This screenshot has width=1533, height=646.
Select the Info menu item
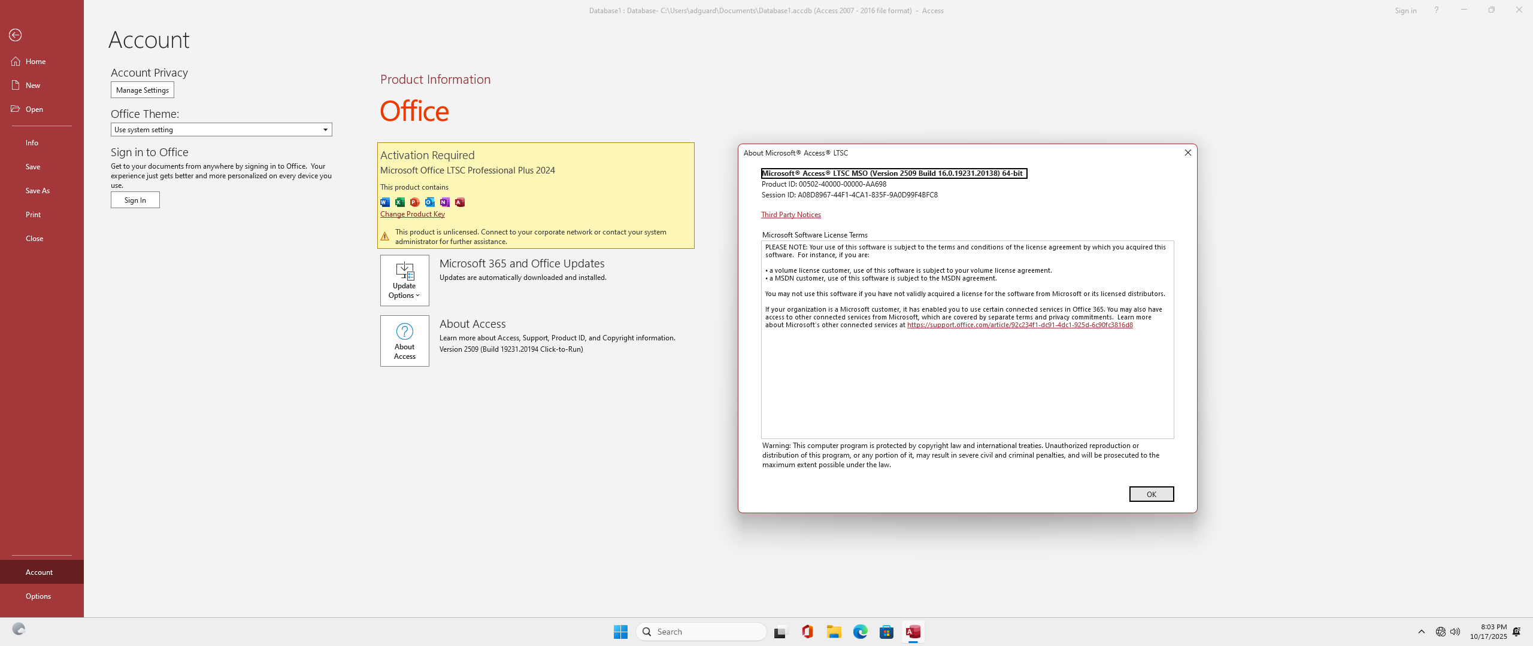point(32,142)
